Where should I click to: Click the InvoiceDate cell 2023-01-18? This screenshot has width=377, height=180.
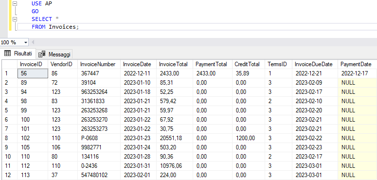pos(139,92)
